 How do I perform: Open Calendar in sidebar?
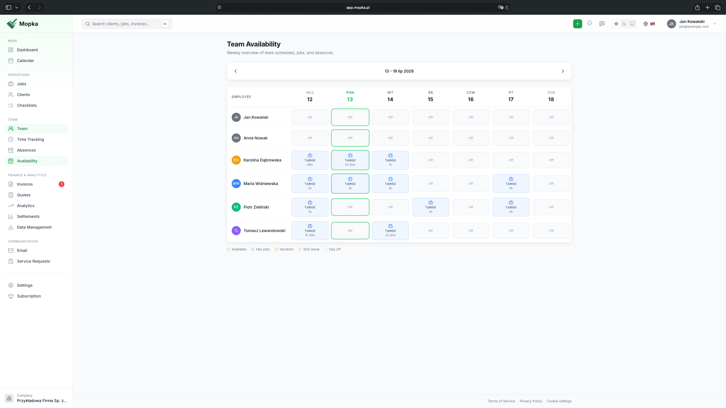click(x=36, y=61)
